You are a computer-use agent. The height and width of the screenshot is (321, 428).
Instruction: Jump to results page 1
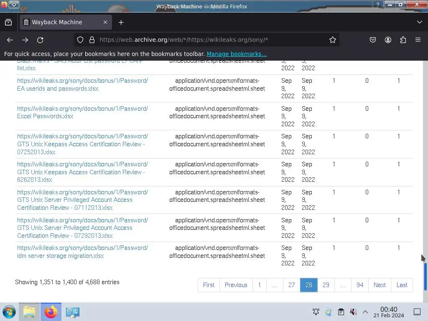click(260, 285)
